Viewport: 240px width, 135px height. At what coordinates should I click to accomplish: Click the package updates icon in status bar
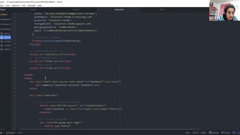[234, 133]
